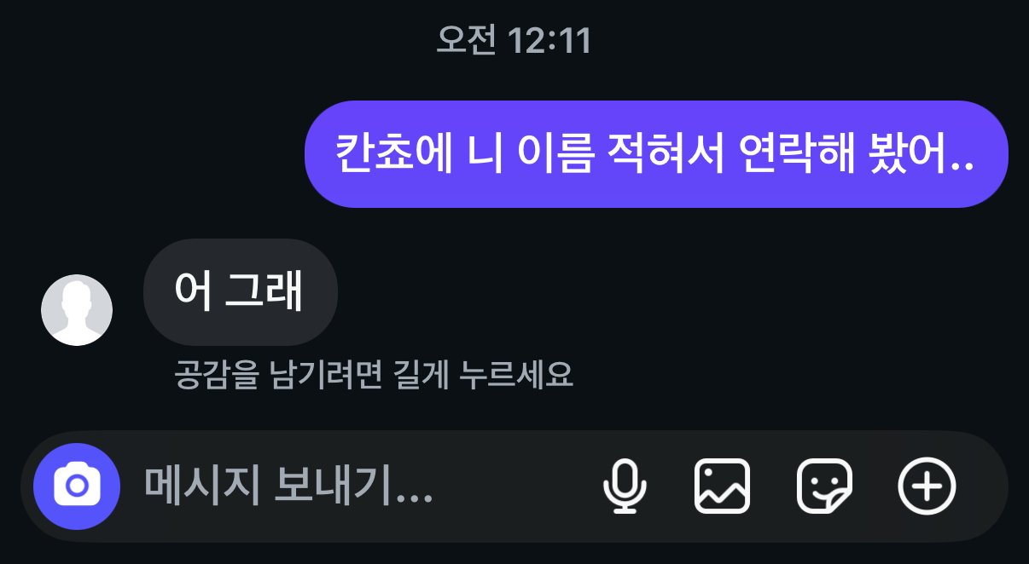The width and height of the screenshot is (1029, 564).
Task: Click the 오전 12:11 timestamp
Action: [514, 41]
